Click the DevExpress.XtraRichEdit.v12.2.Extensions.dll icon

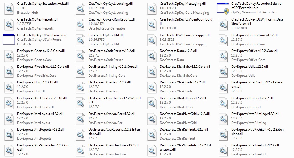tap(223, 135)
